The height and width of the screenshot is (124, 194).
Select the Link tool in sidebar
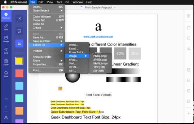point(6,51)
